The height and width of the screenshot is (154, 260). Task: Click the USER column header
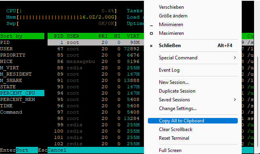click(73, 36)
